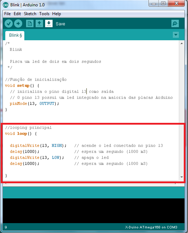This screenshot has width=188, height=233.
Task: Open the Serial Monitor magnifier icon
Action: point(175,24)
